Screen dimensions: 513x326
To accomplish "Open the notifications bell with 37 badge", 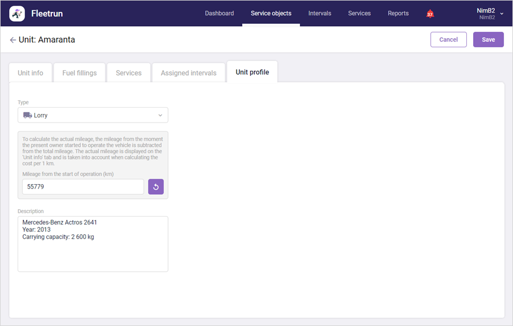I will [x=430, y=14].
